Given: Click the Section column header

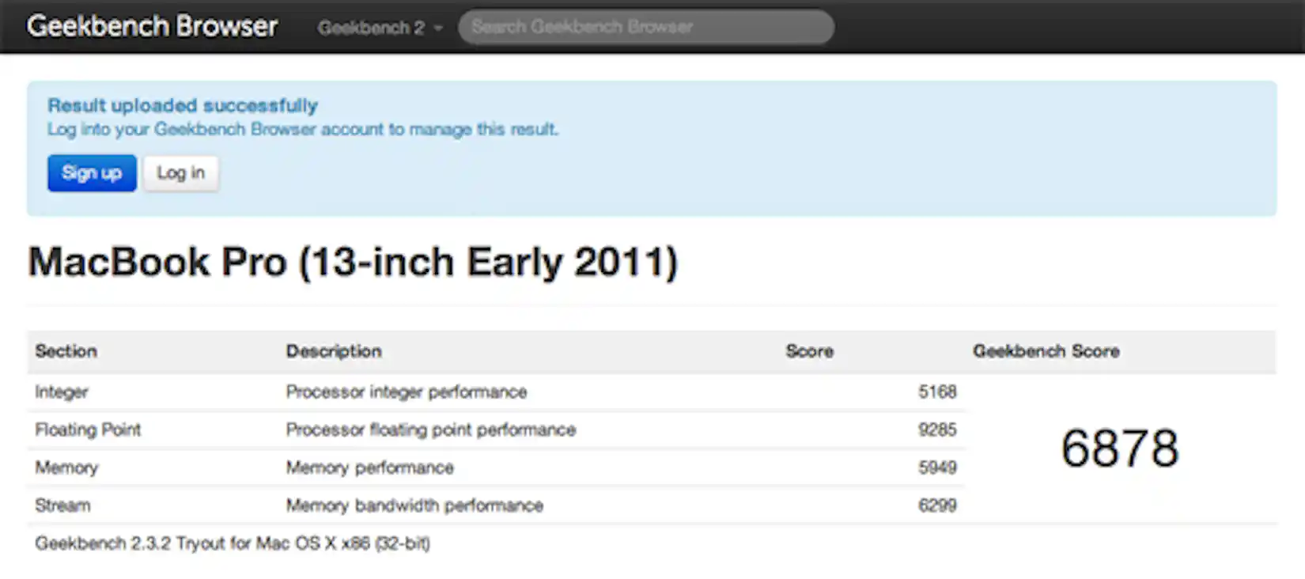Looking at the screenshot, I should 66,351.
